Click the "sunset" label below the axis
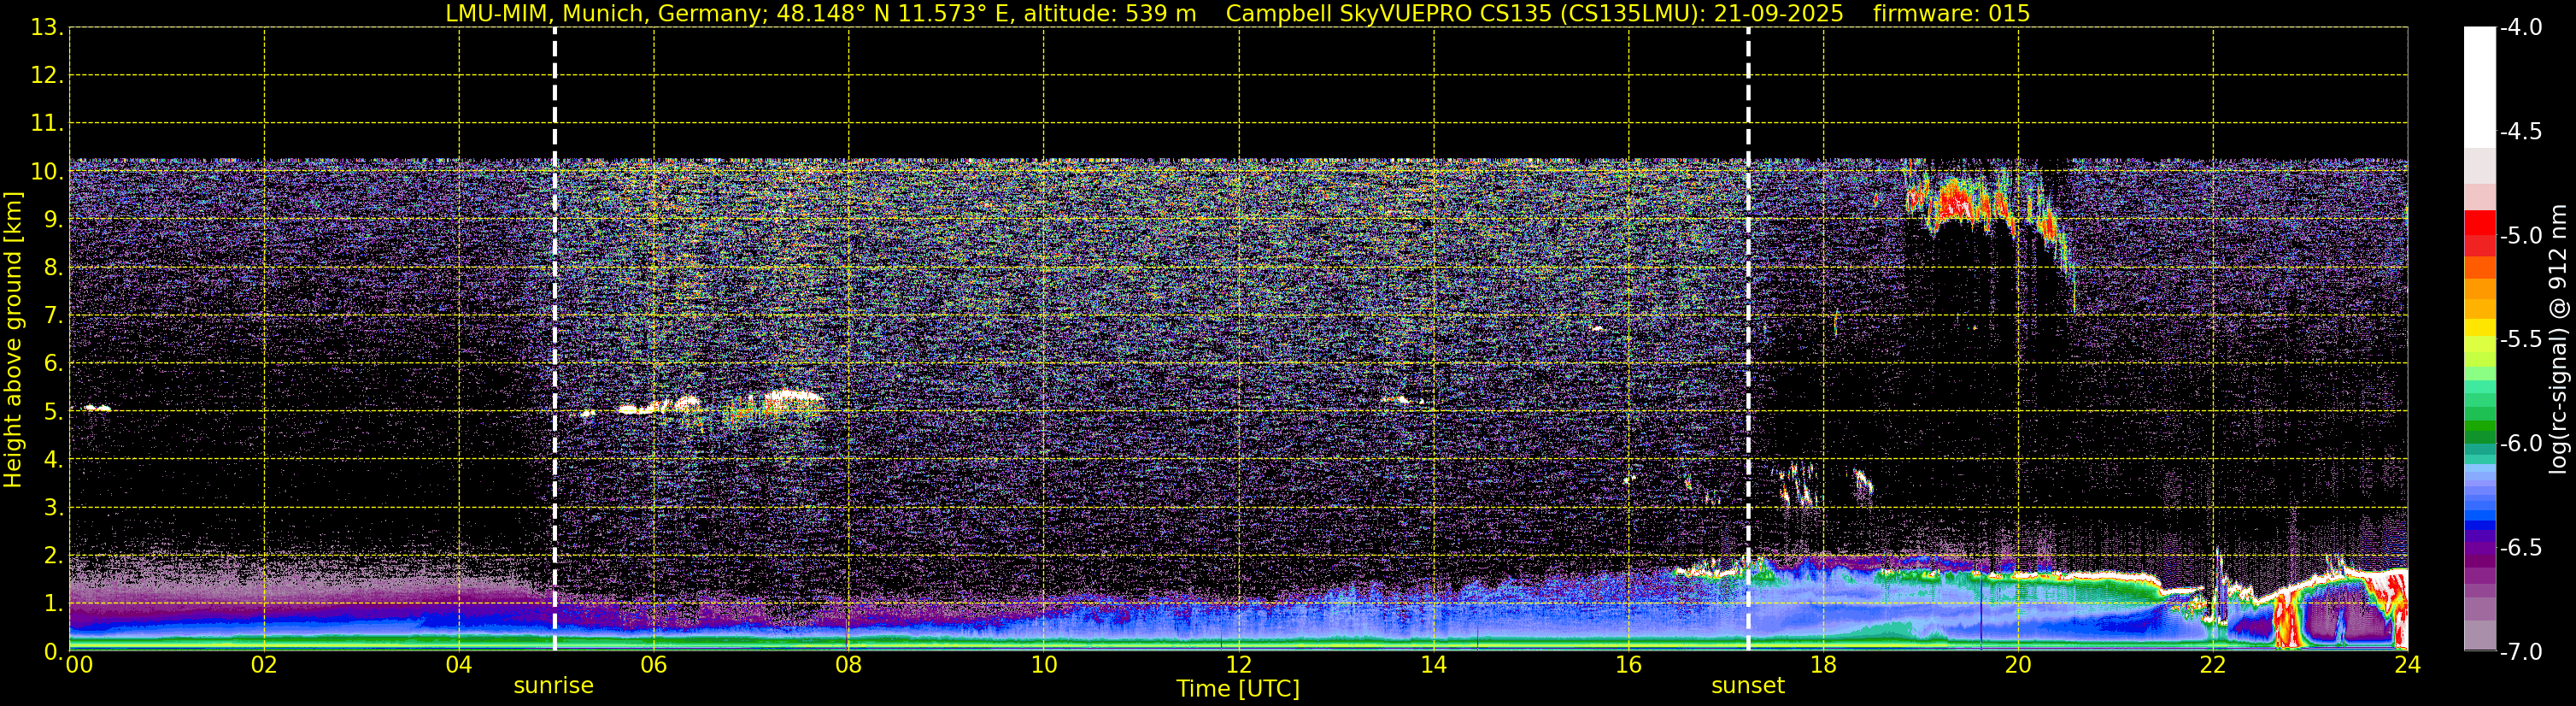 (x=1747, y=686)
